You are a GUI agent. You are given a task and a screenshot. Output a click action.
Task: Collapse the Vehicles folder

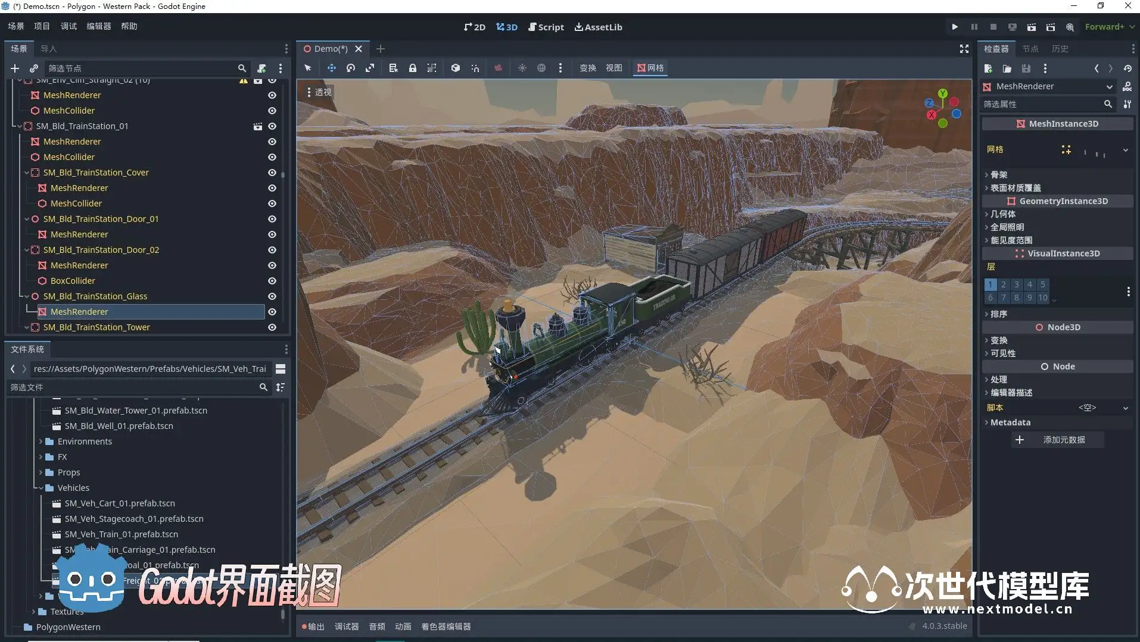[x=41, y=488]
